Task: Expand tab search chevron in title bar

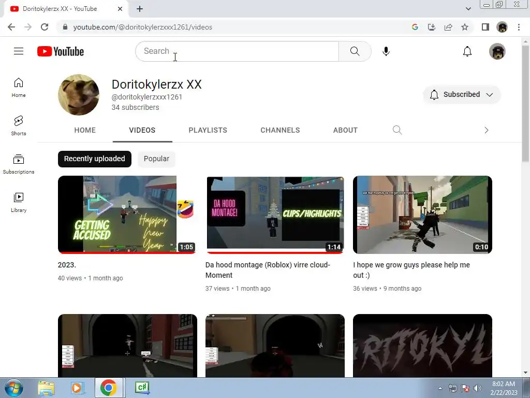Action: (468, 9)
